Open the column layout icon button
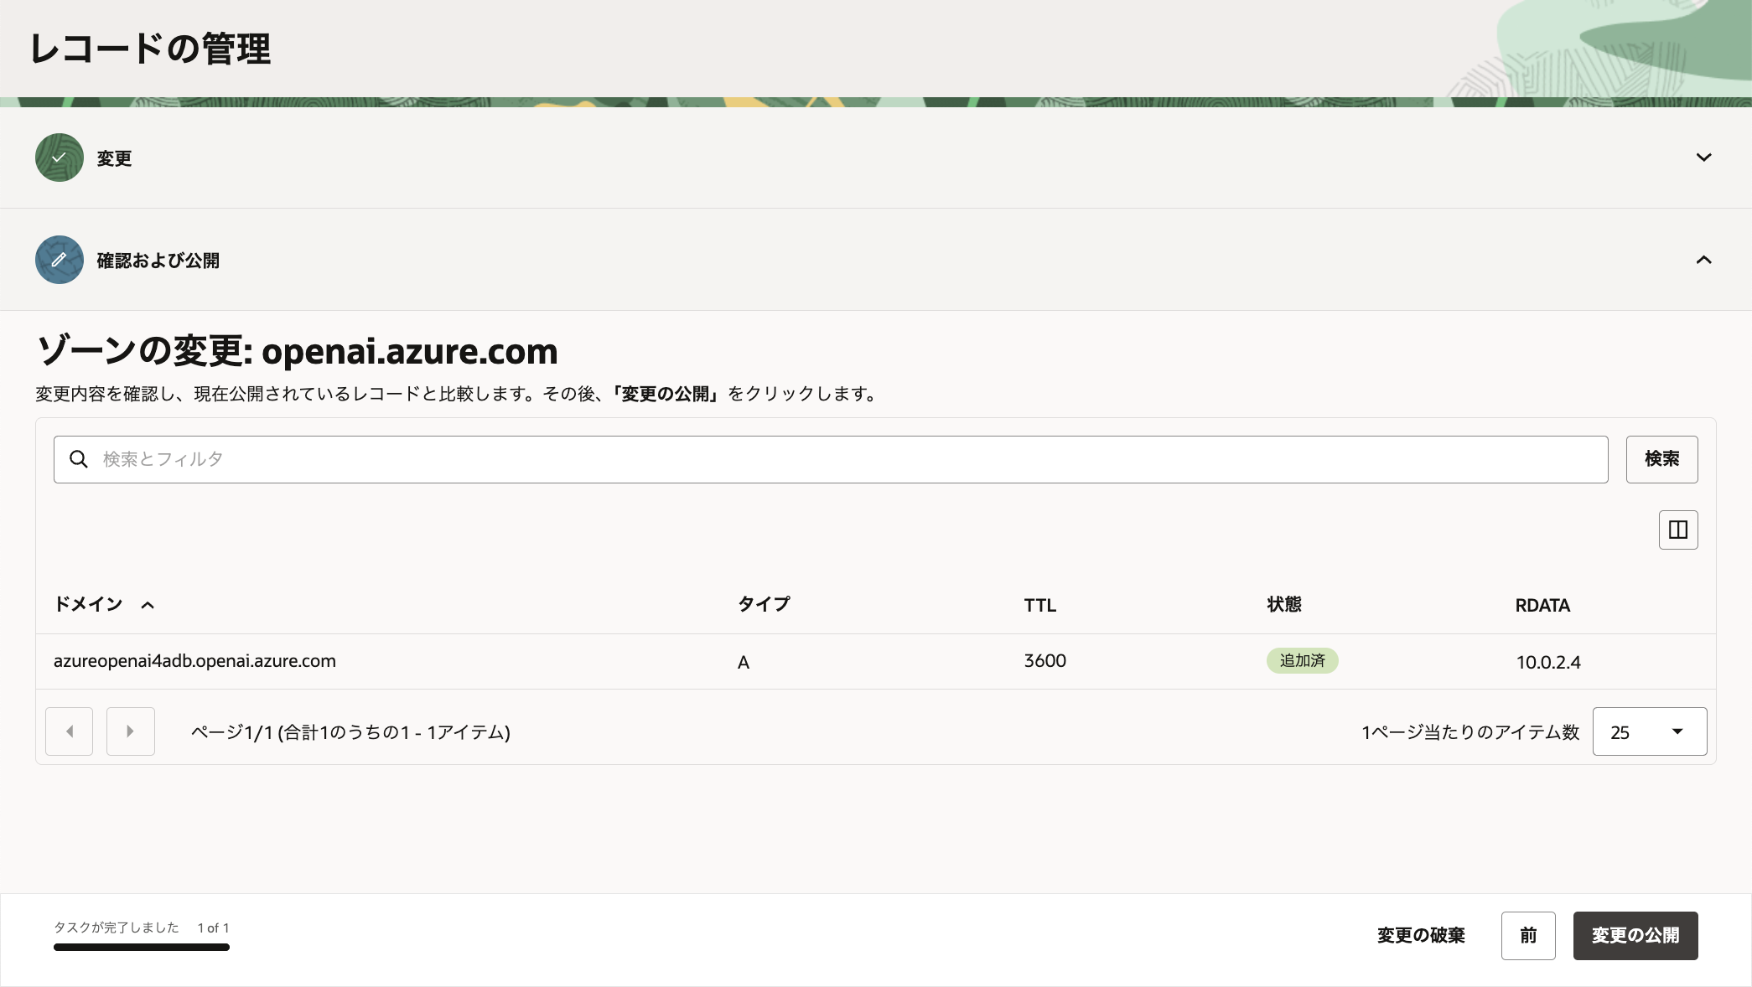 pyautogui.click(x=1677, y=530)
